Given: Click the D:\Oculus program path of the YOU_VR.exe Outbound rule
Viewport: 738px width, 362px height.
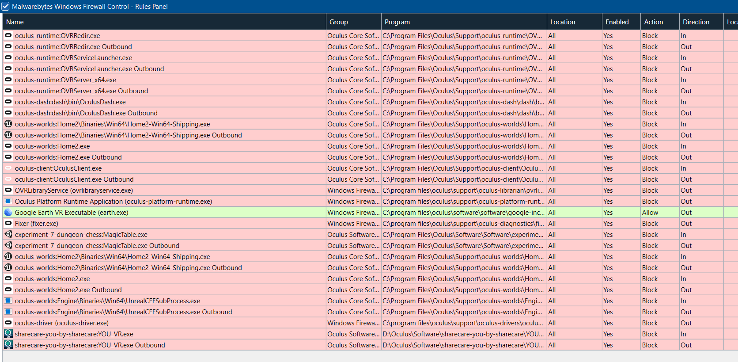Looking at the screenshot, I should click(464, 345).
